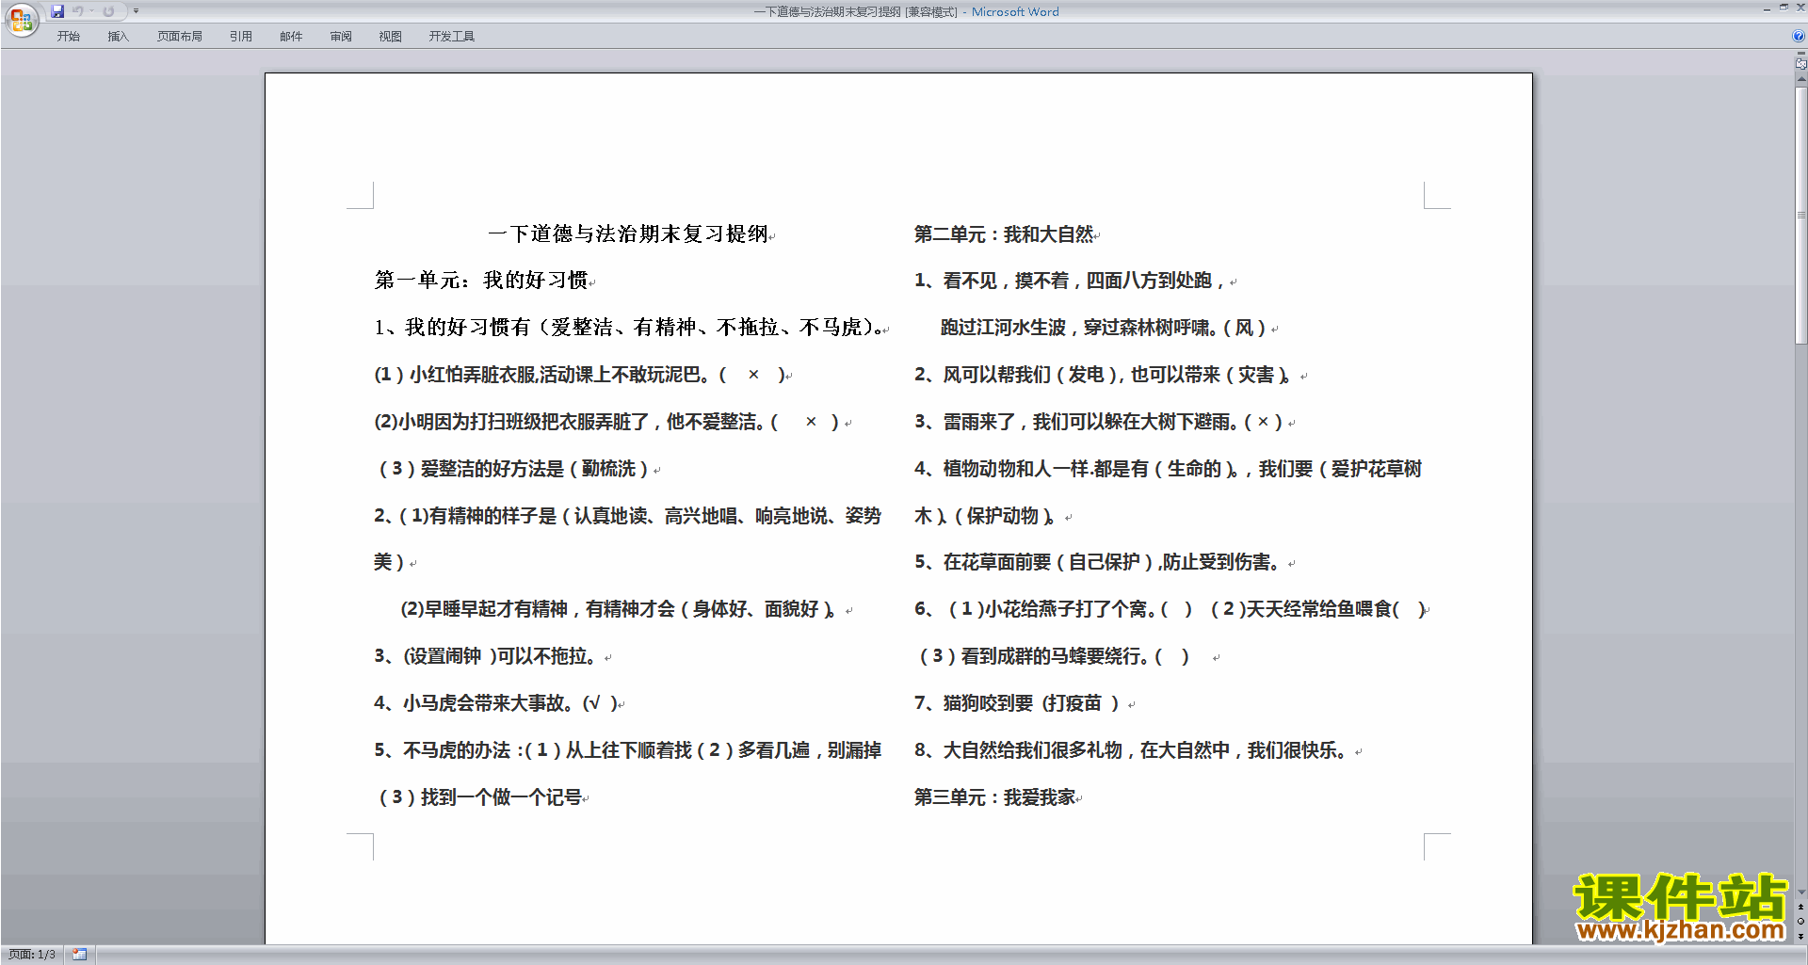This screenshot has height=965, width=1808.
Task: Click the Save floppy disk icon
Action: pos(57,11)
